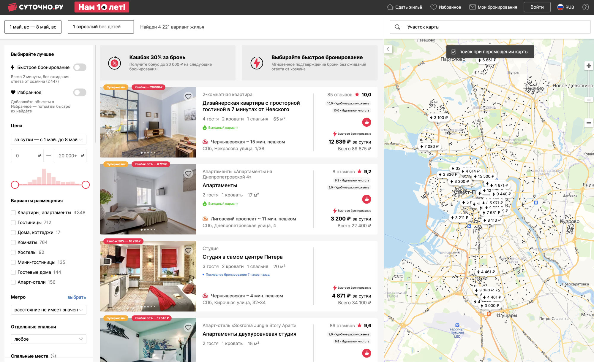Enable the Избранное filter toggle
Image resolution: width=594 pixels, height=362 pixels.
(80, 92)
